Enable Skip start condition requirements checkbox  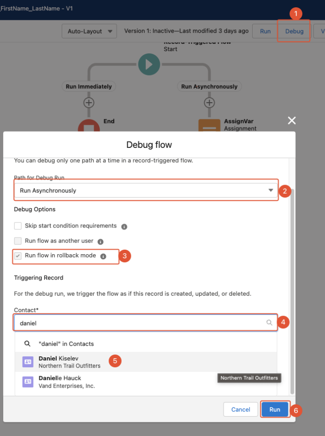18,226
